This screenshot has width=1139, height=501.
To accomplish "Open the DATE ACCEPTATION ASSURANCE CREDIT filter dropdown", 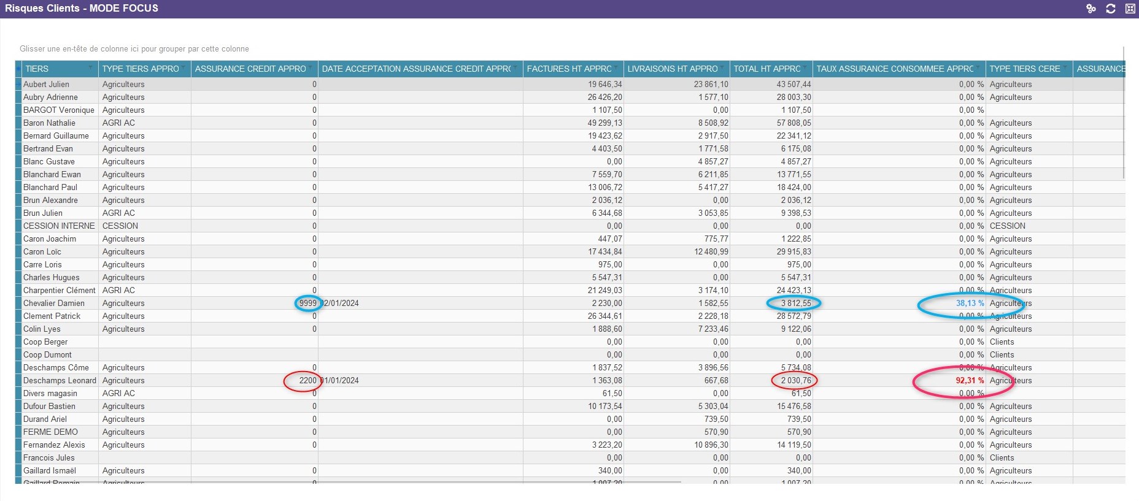I will click(x=515, y=67).
